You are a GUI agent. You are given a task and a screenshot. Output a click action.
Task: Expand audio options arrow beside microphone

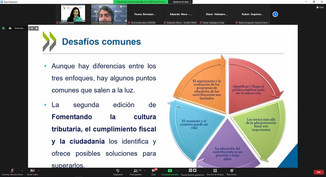click(x=22, y=170)
